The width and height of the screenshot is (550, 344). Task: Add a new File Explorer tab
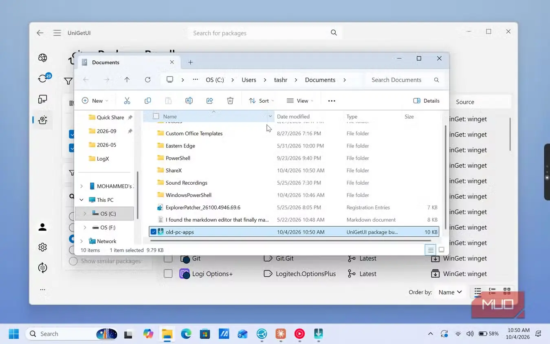pos(190,62)
